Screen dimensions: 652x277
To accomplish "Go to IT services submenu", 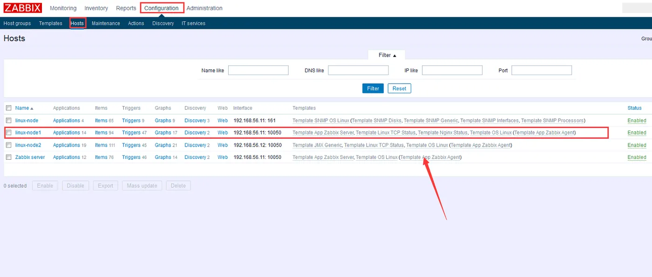I will (x=193, y=23).
